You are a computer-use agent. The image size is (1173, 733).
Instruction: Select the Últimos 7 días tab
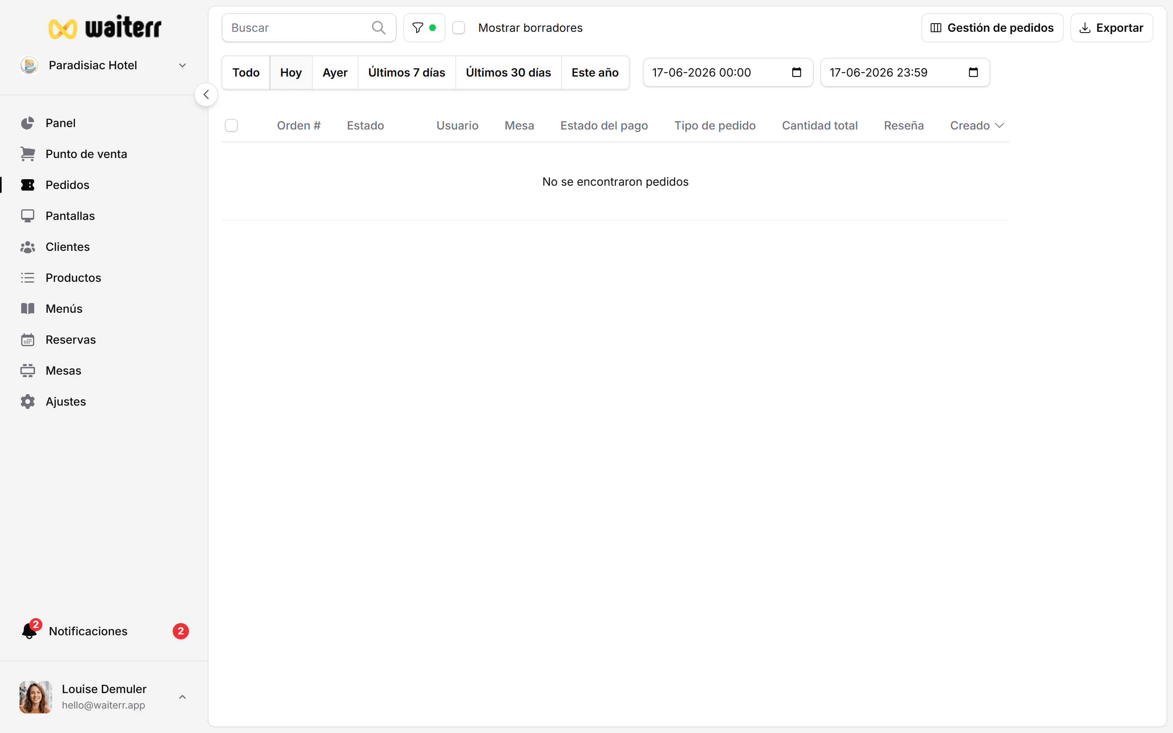pyautogui.click(x=406, y=72)
